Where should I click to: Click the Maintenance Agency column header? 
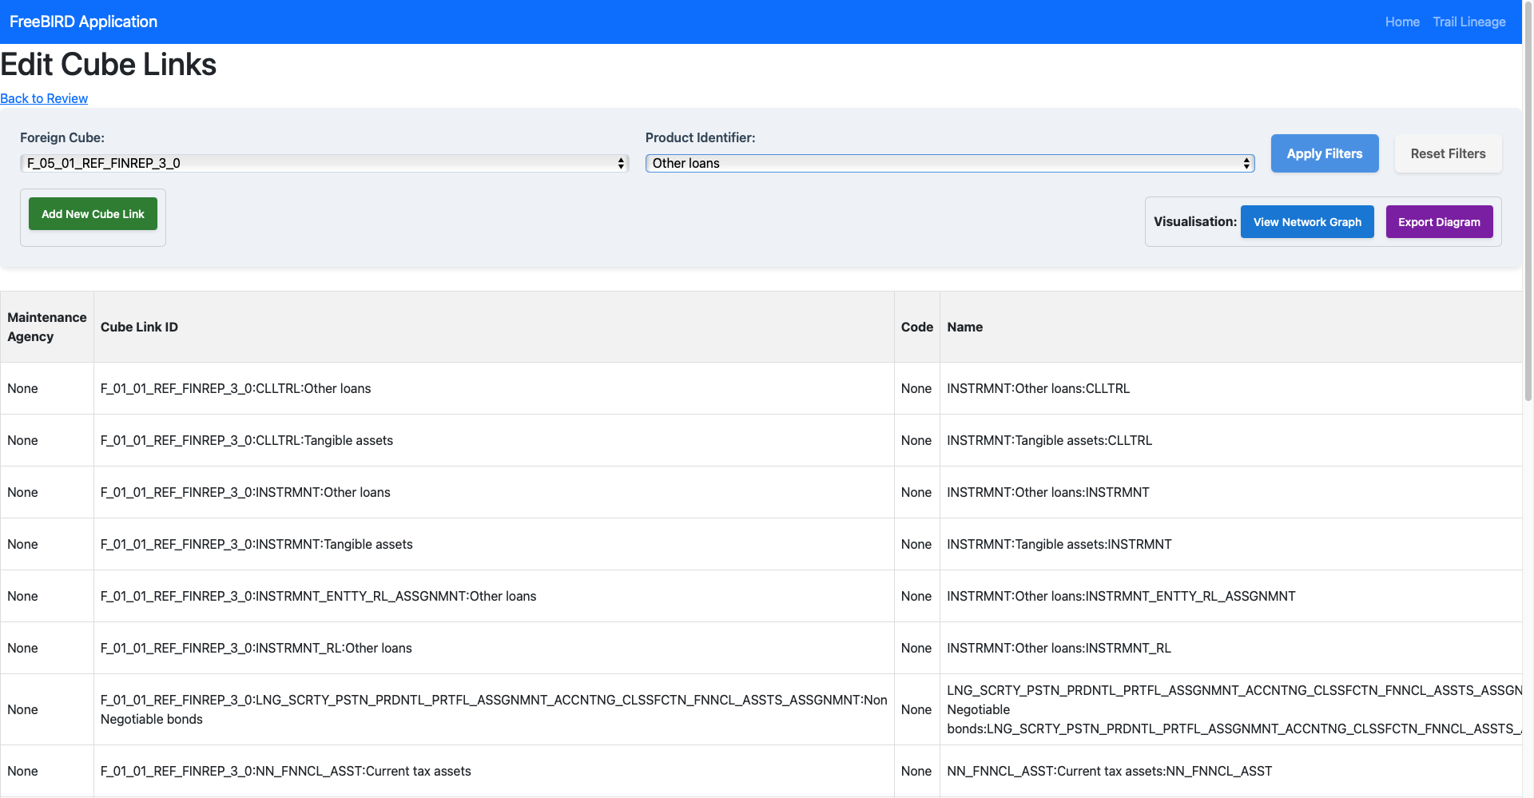point(46,327)
